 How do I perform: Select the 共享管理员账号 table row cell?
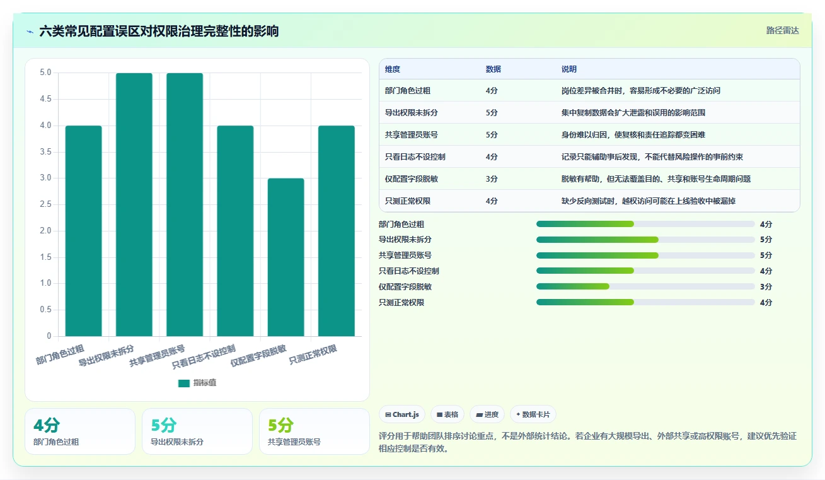click(412, 135)
